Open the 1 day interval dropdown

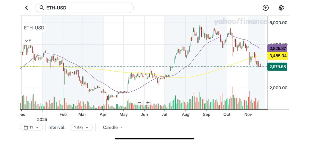coord(81,127)
